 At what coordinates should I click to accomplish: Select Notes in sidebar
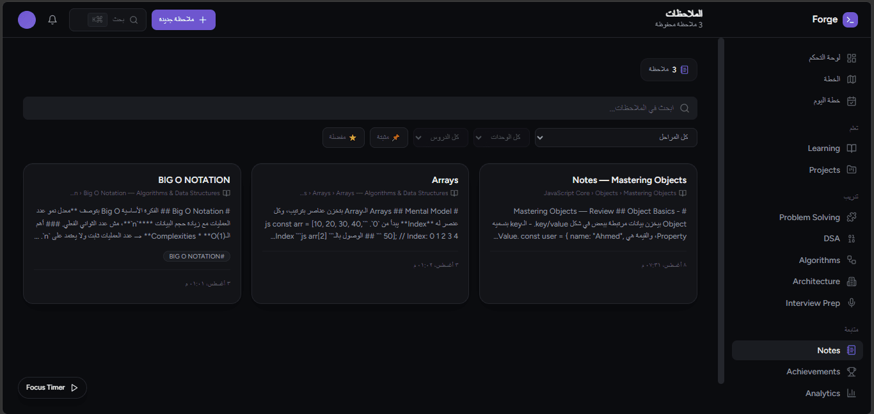[x=797, y=350]
